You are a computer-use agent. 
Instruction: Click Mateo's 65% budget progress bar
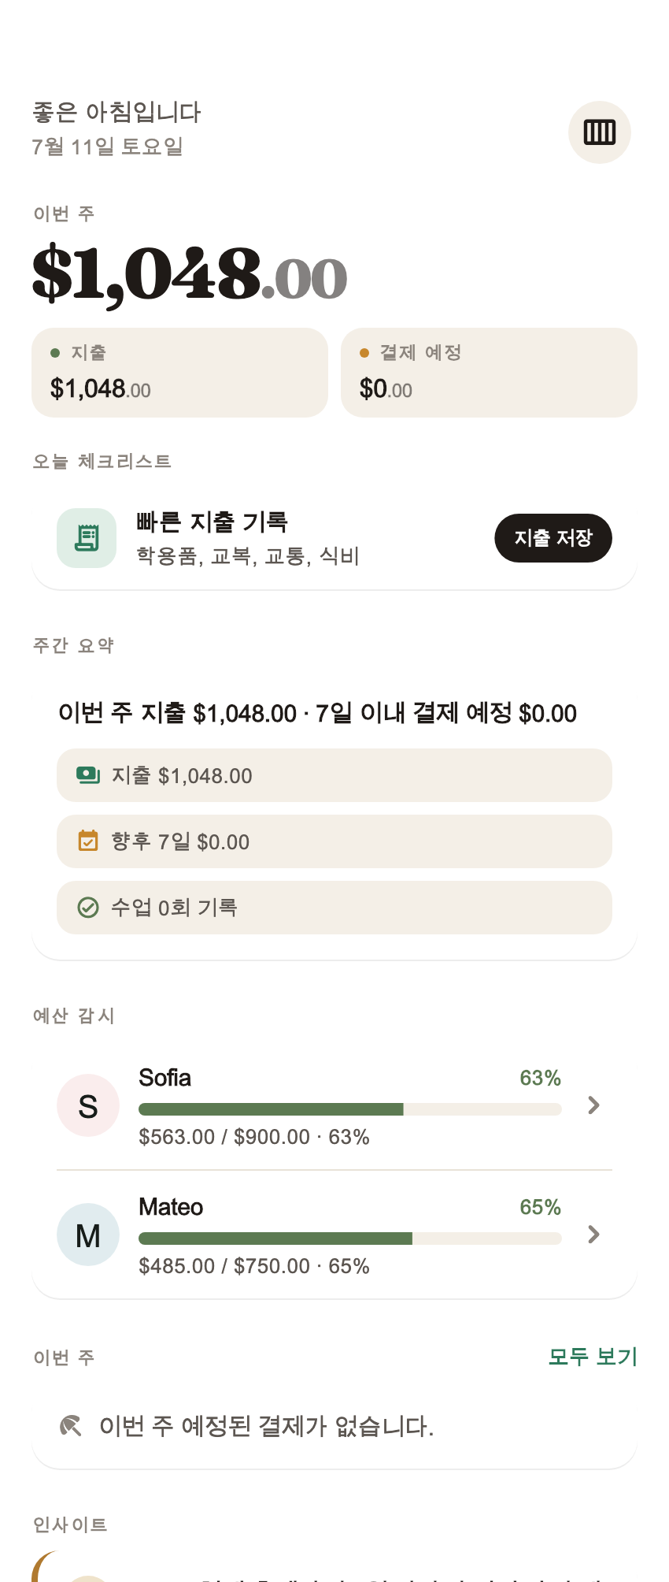(x=350, y=1238)
